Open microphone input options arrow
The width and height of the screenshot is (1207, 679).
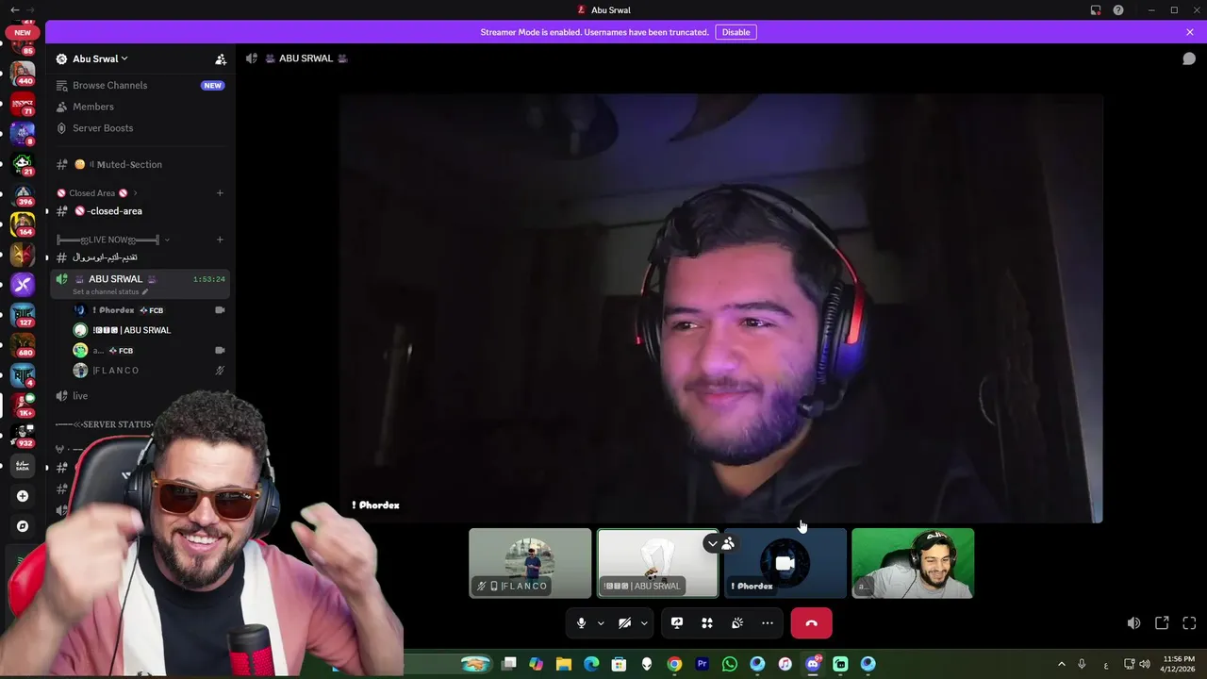(x=601, y=623)
